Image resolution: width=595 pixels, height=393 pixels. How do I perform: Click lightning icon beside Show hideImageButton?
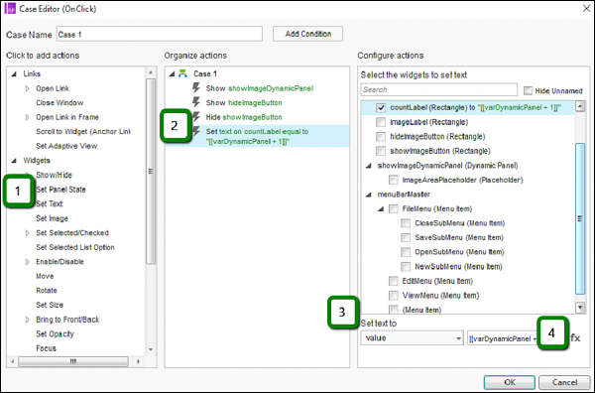[196, 102]
